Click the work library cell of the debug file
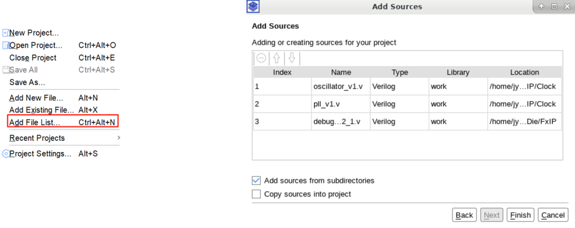This screenshot has width=575, height=228. click(439, 121)
